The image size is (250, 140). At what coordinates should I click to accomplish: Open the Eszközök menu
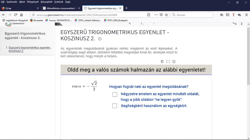pos(59,2)
